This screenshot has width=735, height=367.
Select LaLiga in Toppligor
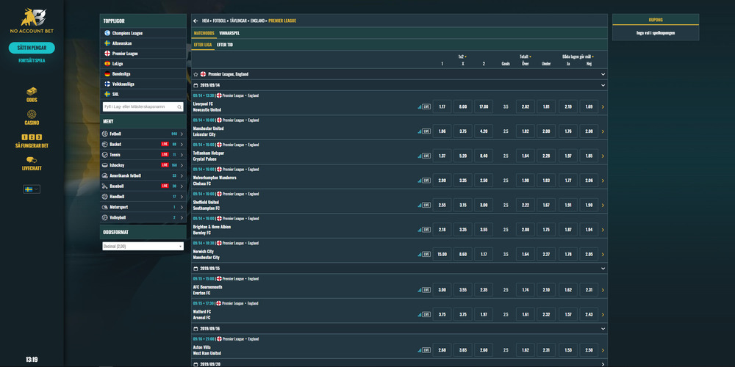coord(143,64)
